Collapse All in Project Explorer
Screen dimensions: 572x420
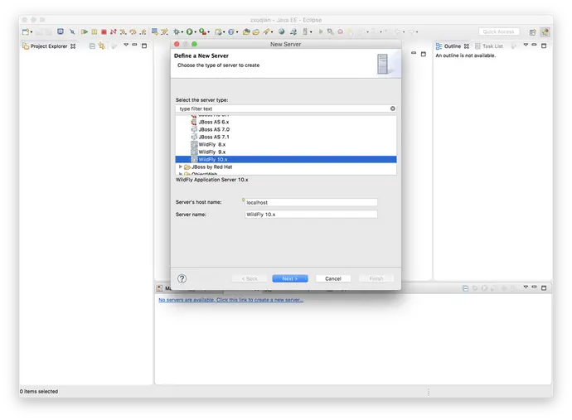click(x=92, y=46)
